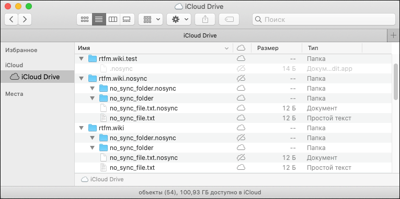Select the iCloud Drive tab title
Image resolution: width=400 pixels, height=199 pixels.
[x=200, y=35]
